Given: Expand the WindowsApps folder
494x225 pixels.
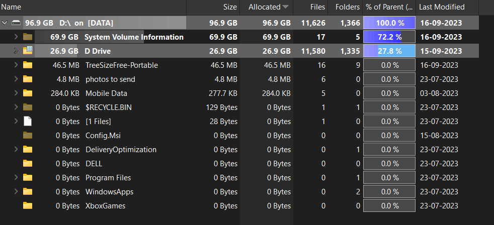Looking at the screenshot, I should coord(16,192).
